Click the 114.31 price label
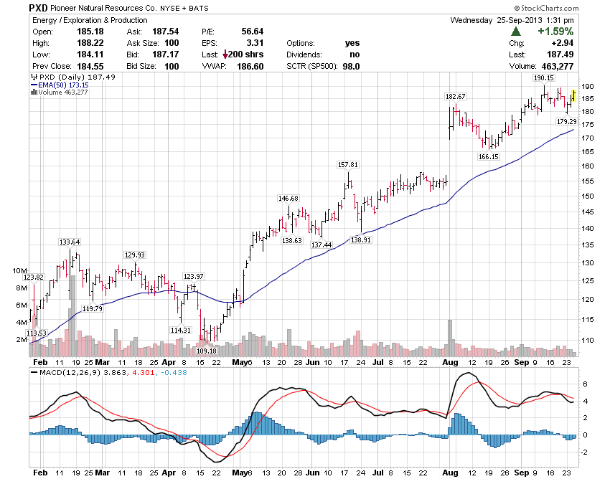The image size is (610, 479). tap(181, 330)
